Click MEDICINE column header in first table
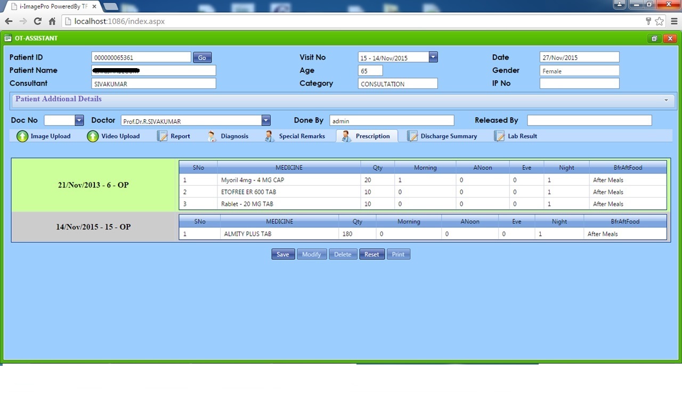The height and width of the screenshot is (412, 682). pyautogui.click(x=289, y=168)
